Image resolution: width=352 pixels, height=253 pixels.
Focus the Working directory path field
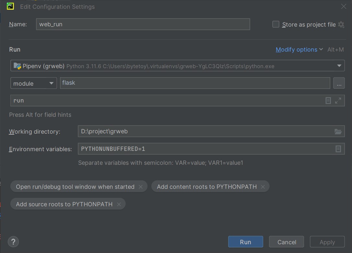click(204, 131)
